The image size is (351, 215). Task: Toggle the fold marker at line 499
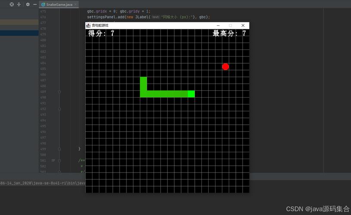click(59, 149)
